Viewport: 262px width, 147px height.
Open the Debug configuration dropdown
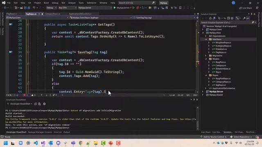(51, 8)
